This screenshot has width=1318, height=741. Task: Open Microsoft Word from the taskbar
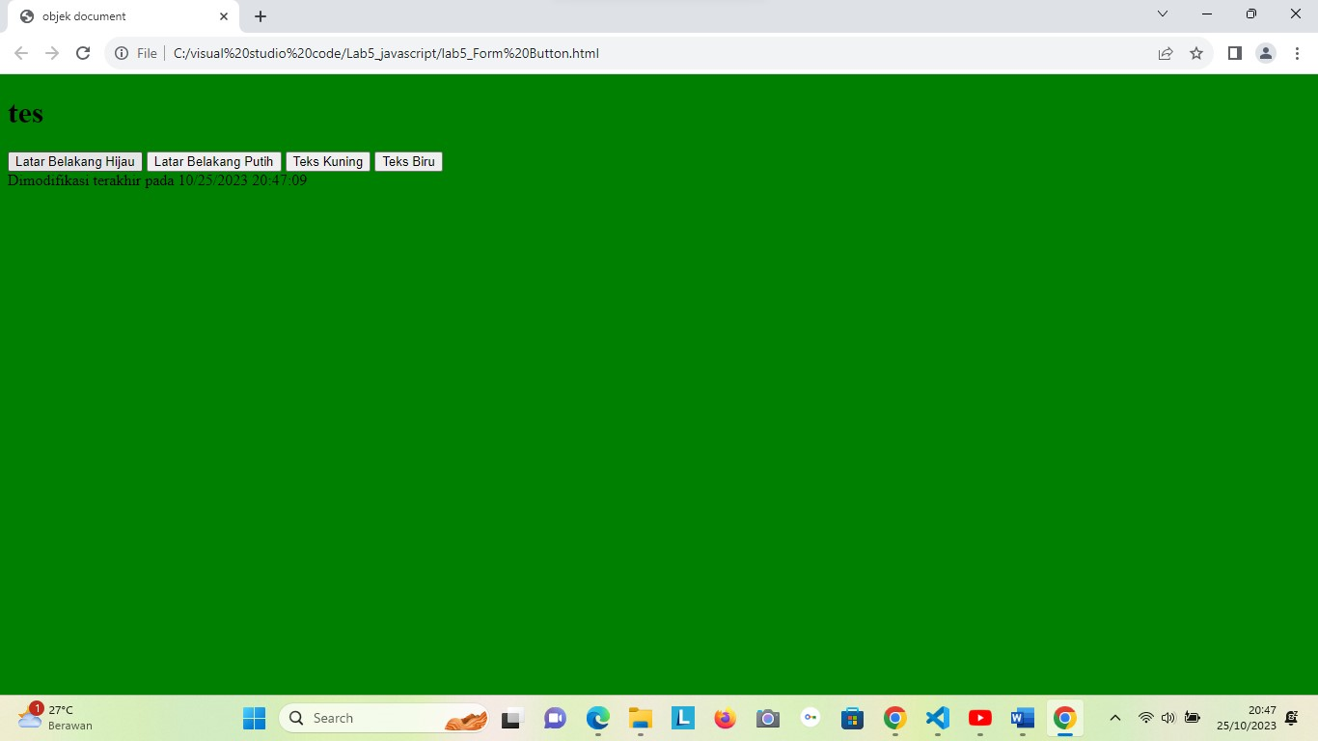[x=1022, y=718]
